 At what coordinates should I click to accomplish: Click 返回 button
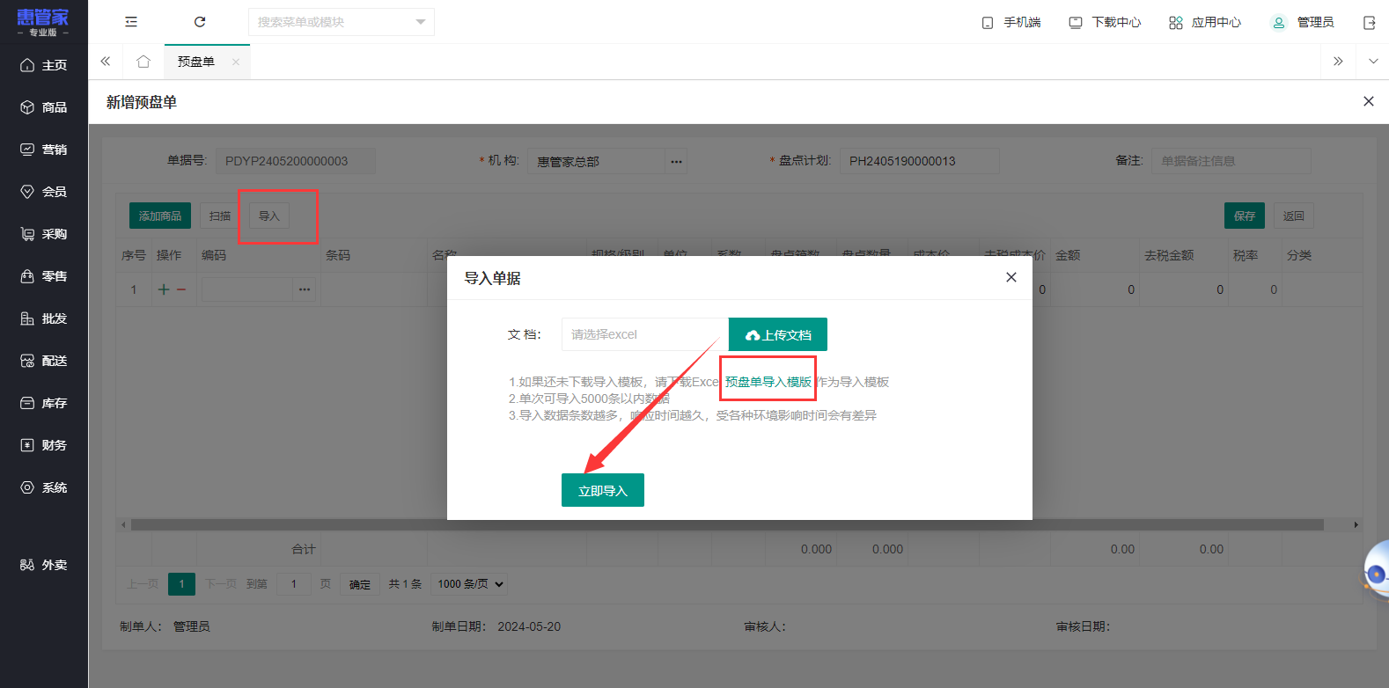[1294, 216]
